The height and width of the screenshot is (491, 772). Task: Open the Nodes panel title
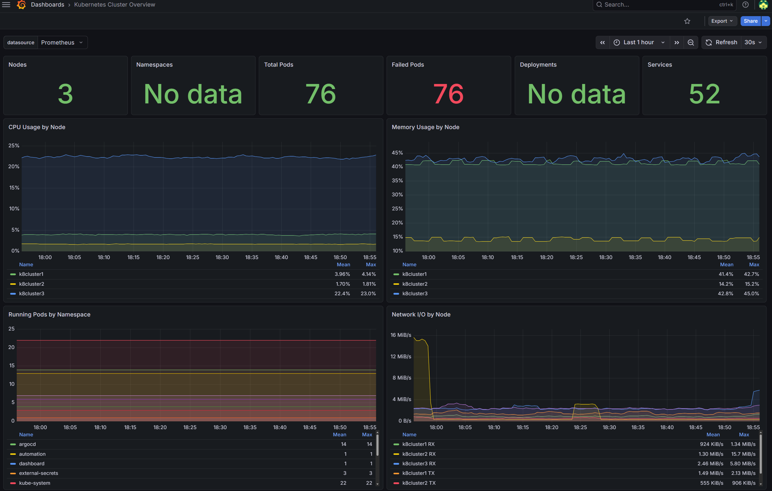click(x=18, y=65)
